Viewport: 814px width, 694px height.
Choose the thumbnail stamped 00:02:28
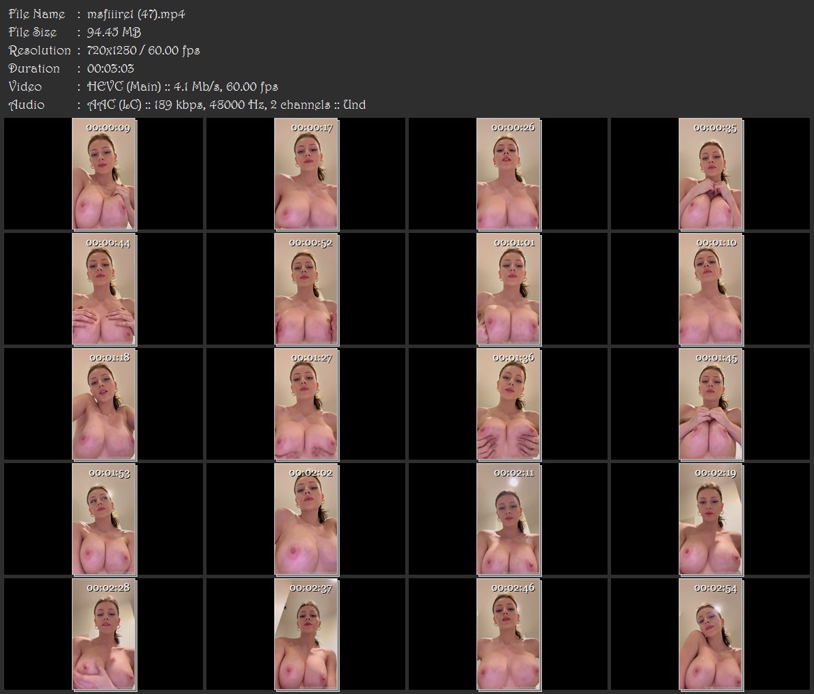click(x=104, y=635)
